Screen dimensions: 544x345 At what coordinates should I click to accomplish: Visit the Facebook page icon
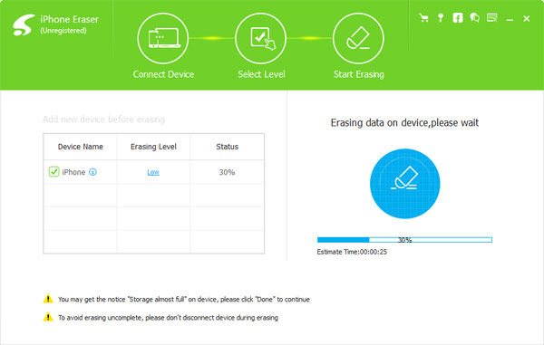pyautogui.click(x=458, y=18)
